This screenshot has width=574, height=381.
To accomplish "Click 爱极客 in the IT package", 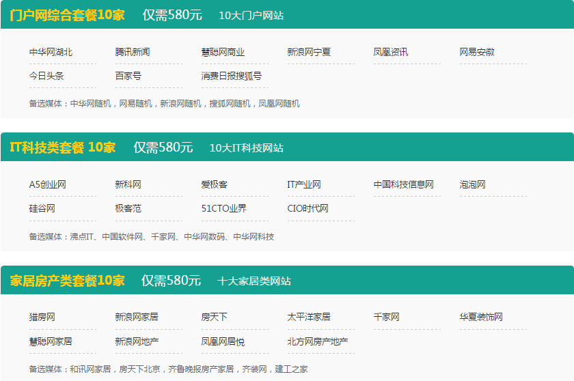I will (x=215, y=184).
